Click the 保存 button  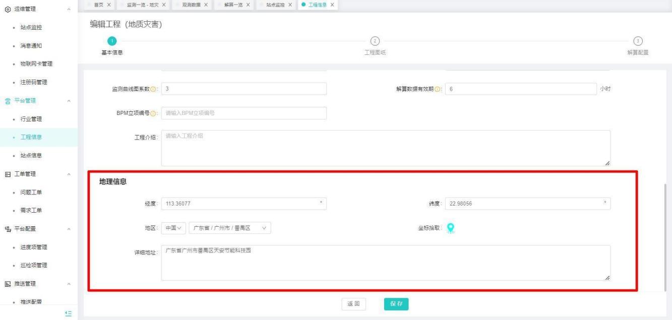tap(396, 304)
